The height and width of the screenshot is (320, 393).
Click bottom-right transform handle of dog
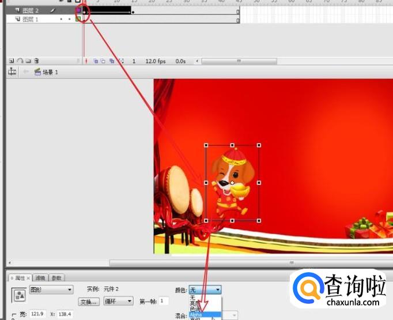pyautogui.click(x=259, y=221)
